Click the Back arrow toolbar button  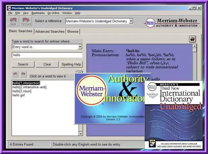pyautogui.click(x=13, y=21)
